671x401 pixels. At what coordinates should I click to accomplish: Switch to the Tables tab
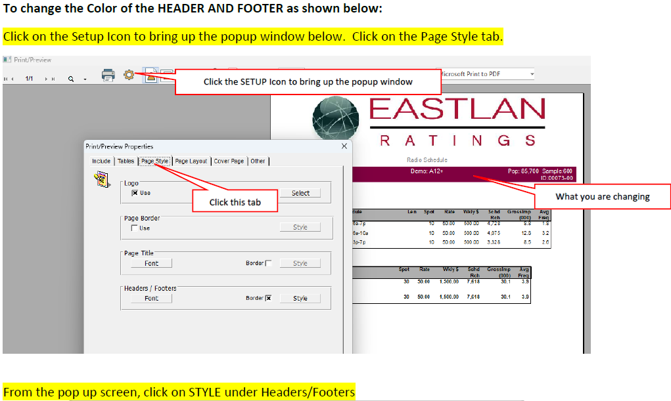(126, 161)
